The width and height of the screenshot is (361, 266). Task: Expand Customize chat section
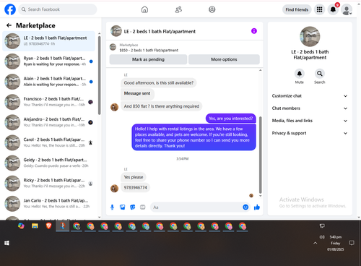click(x=310, y=96)
